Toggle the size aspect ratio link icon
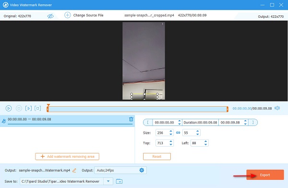This screenshot has height=188, width=288. point(178,133)
